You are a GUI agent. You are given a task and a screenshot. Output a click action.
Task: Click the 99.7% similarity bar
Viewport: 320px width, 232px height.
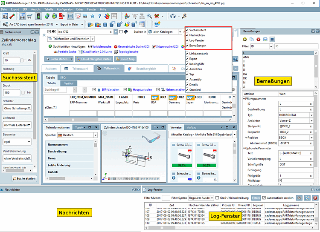pos(182,166)
